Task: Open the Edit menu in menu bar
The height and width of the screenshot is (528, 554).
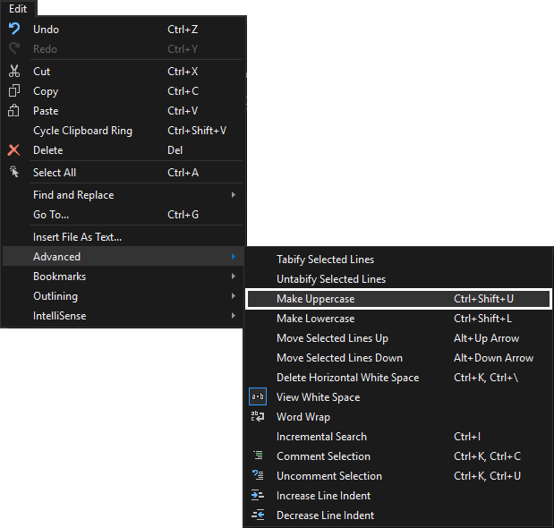Action: pos(18,7)
